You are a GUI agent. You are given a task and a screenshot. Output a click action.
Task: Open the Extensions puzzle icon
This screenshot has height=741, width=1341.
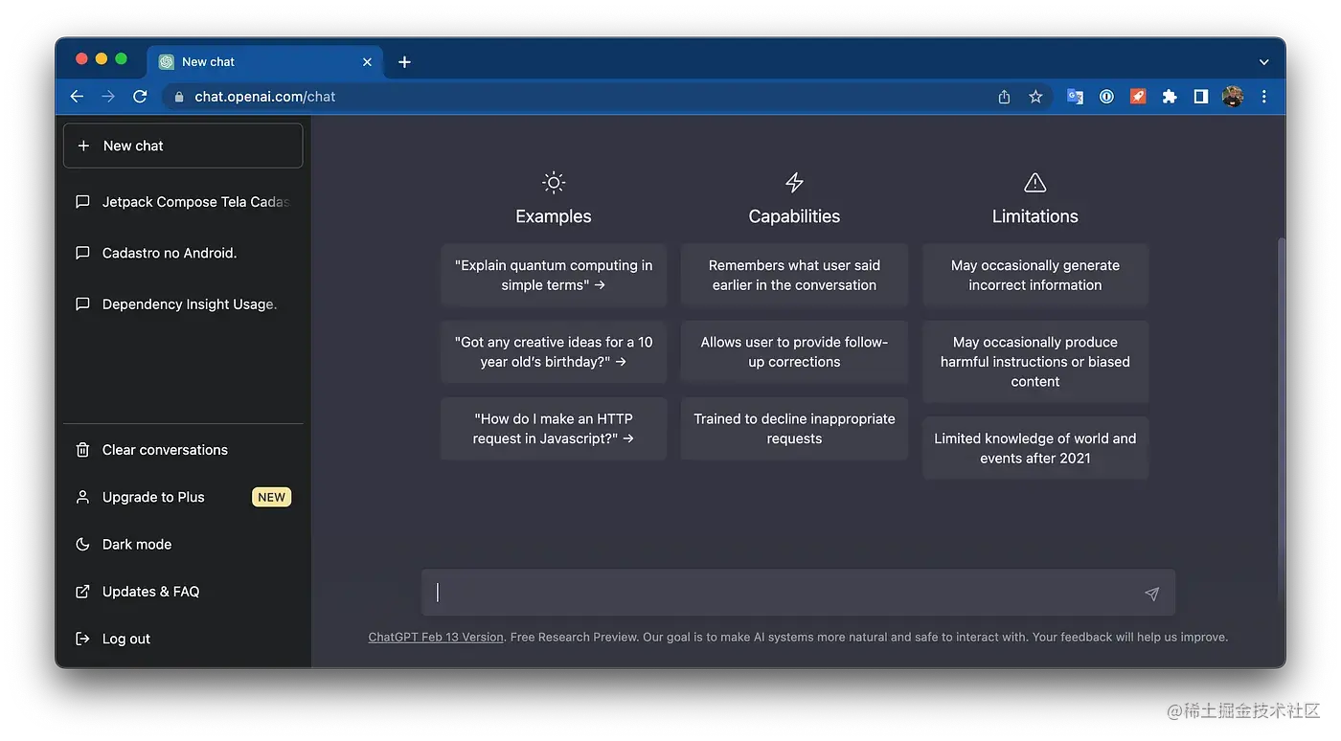pyautogui.click(x=1170, y=97)
